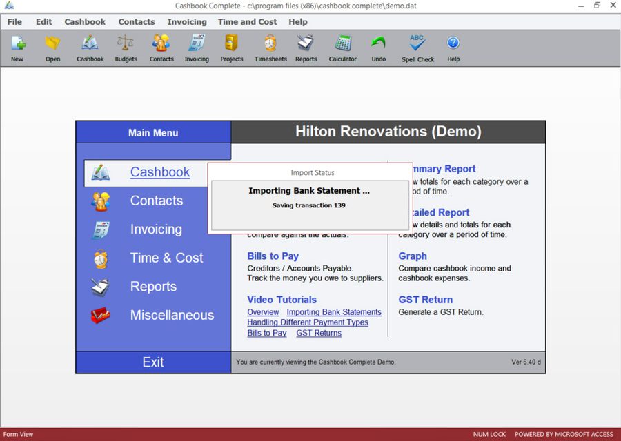Viewport: 621px width, 441px height.
Task: Open Importing Bank Statements tutorial link
Action: coord(334,312)
